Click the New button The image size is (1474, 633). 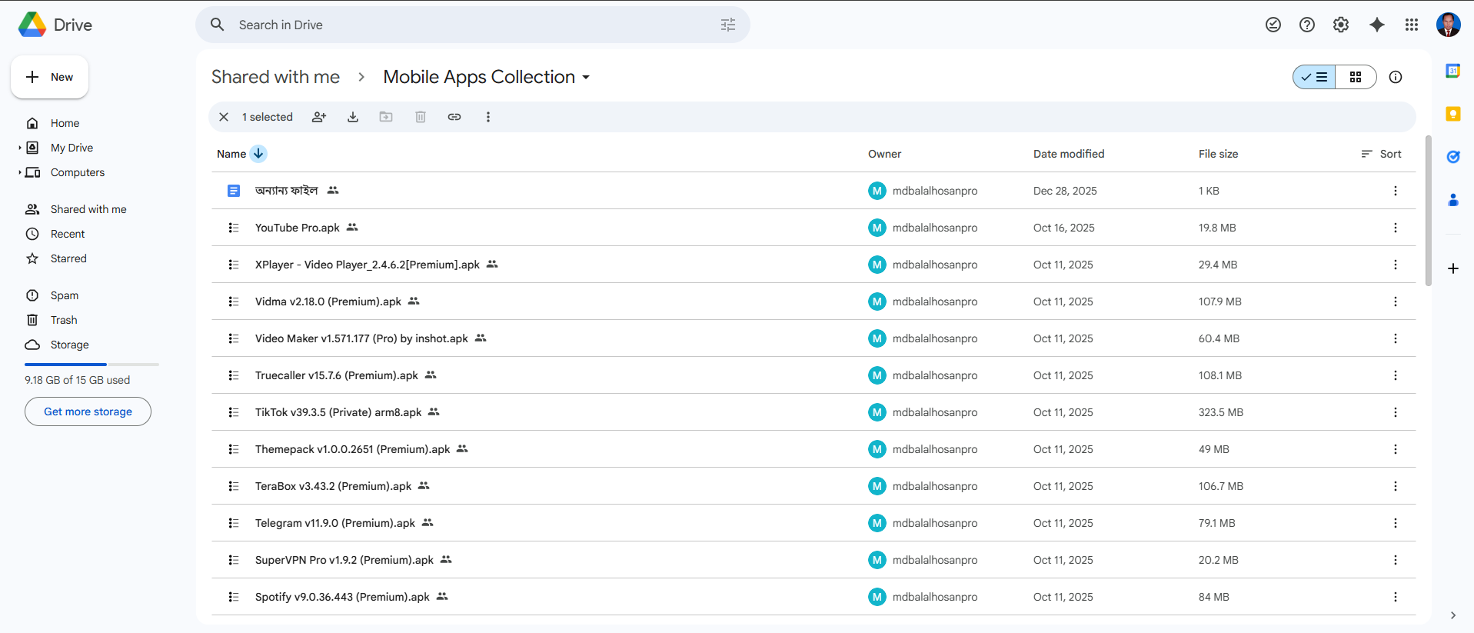point(50,77)
